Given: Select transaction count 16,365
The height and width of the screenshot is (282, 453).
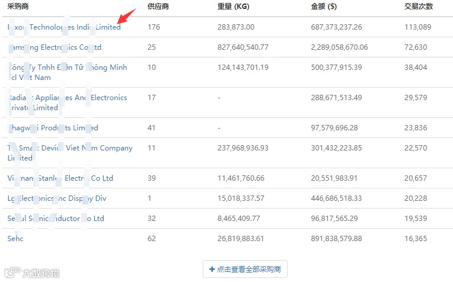Looking at the screenshot, I should (416, 238).
